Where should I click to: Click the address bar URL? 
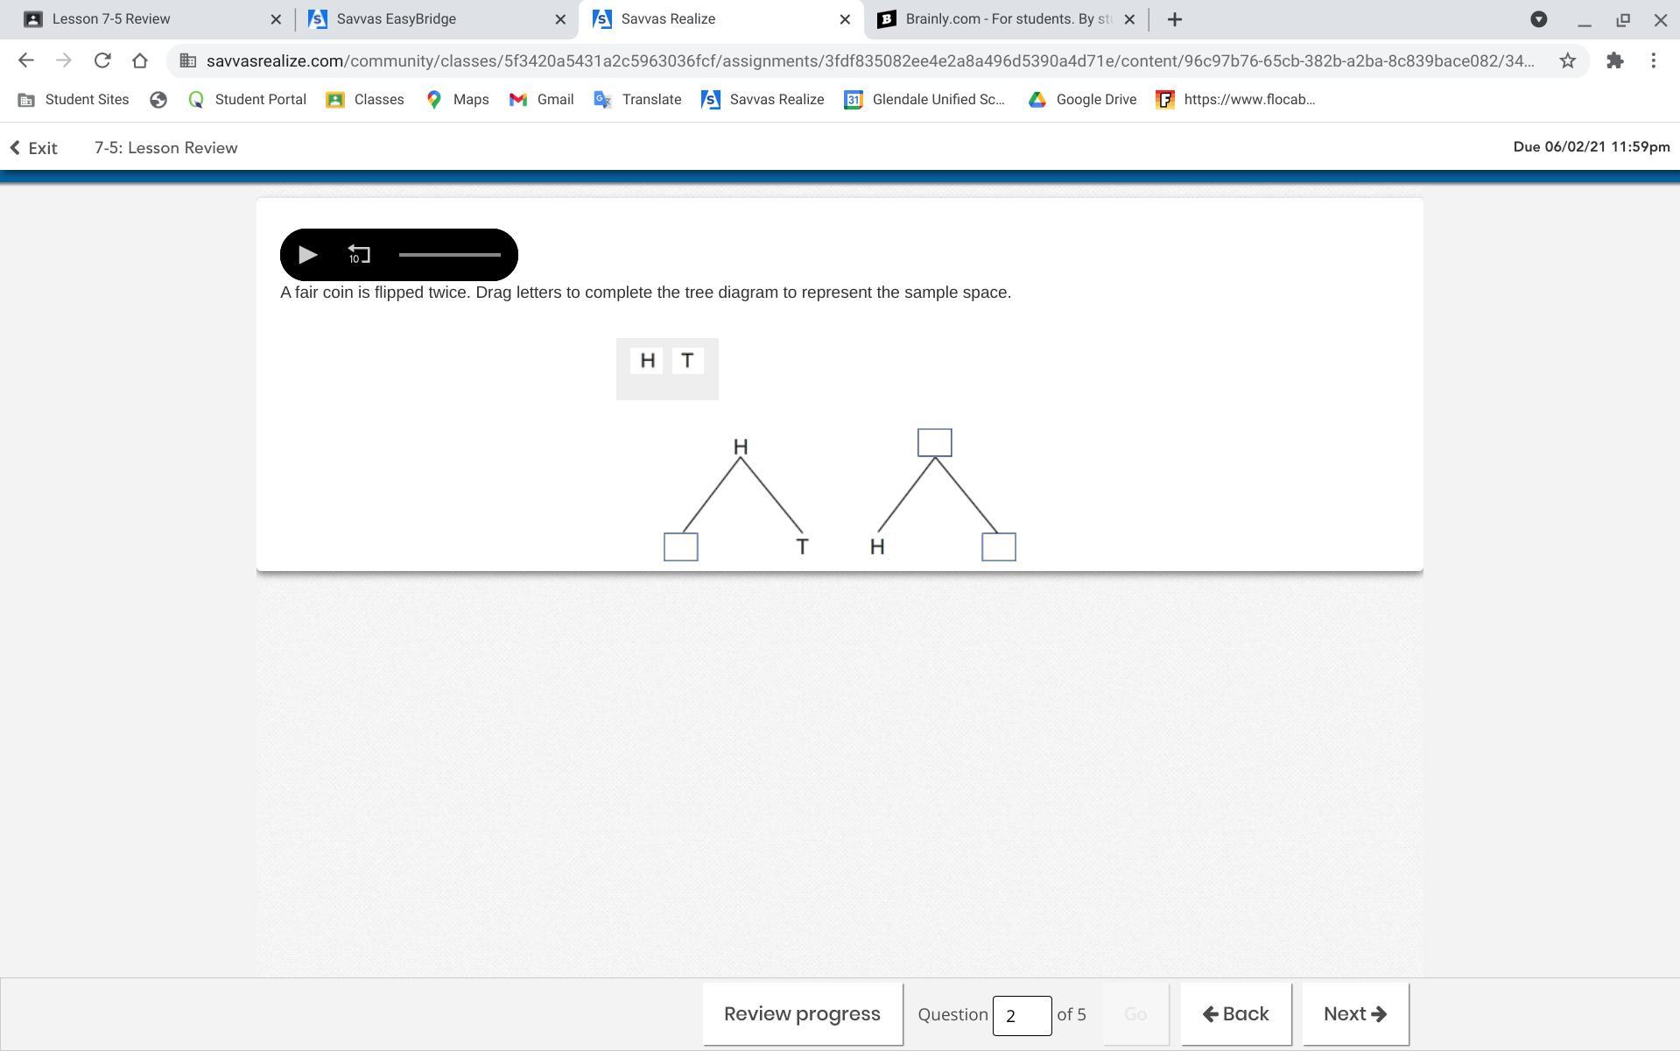click(x=870, y=60)
